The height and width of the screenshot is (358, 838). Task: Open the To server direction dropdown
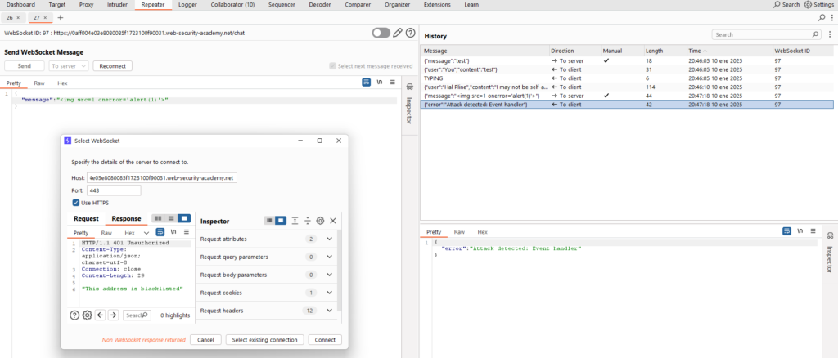[x=69, y=66]
